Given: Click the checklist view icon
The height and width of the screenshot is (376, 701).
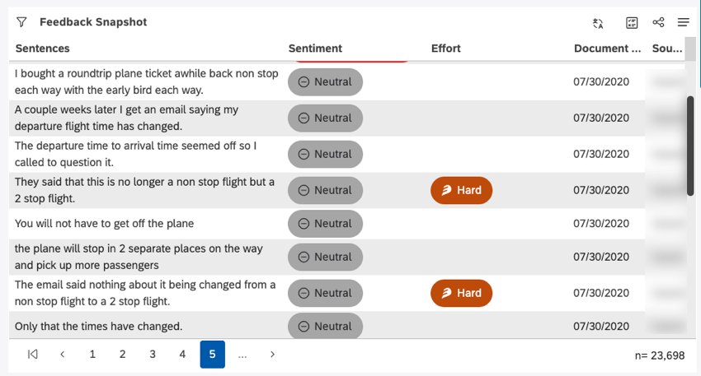Looking at the screenshot, I should click(632, 23).
